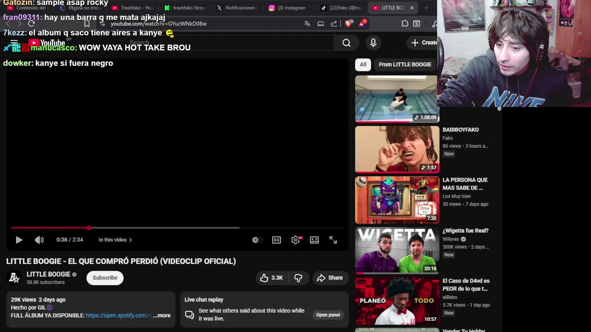Click the red progress scrubber handle
Screen dimensions: 591x332
pos(89,228)
